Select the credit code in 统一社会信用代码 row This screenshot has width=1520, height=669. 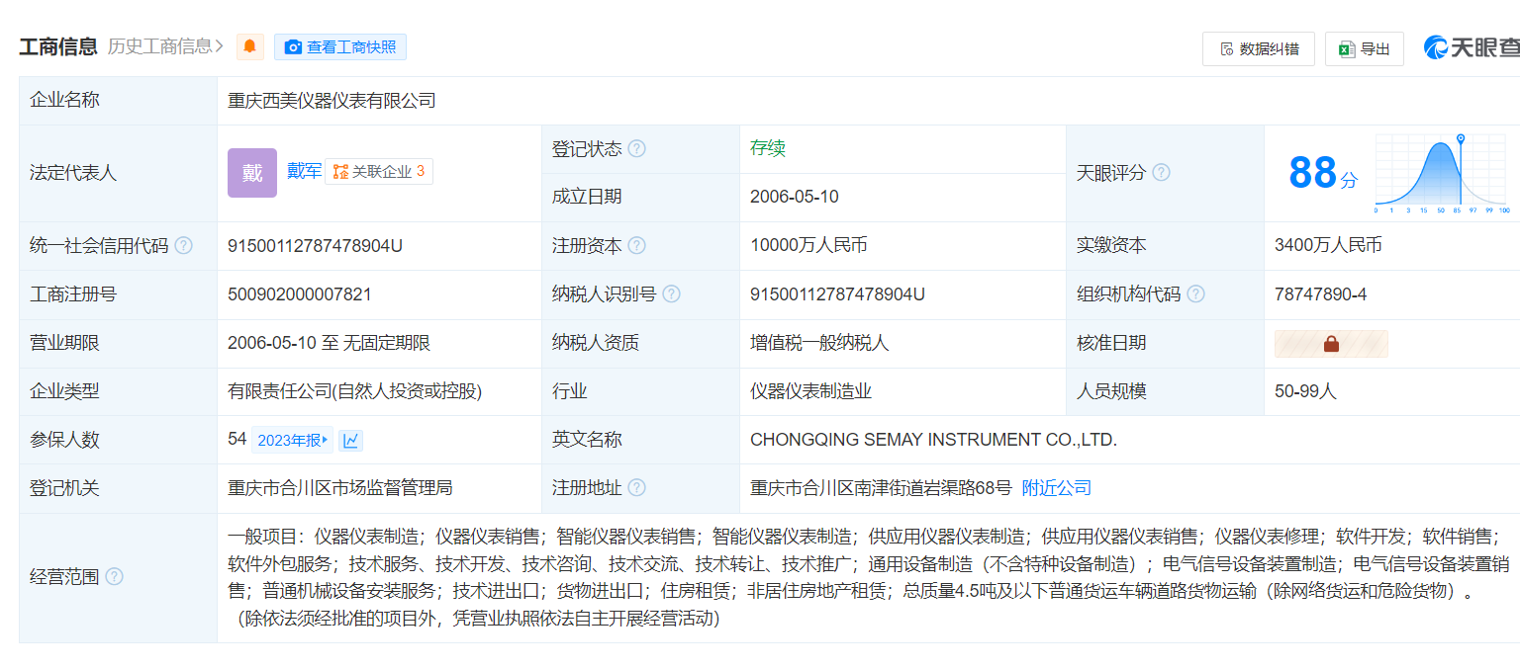315,246
